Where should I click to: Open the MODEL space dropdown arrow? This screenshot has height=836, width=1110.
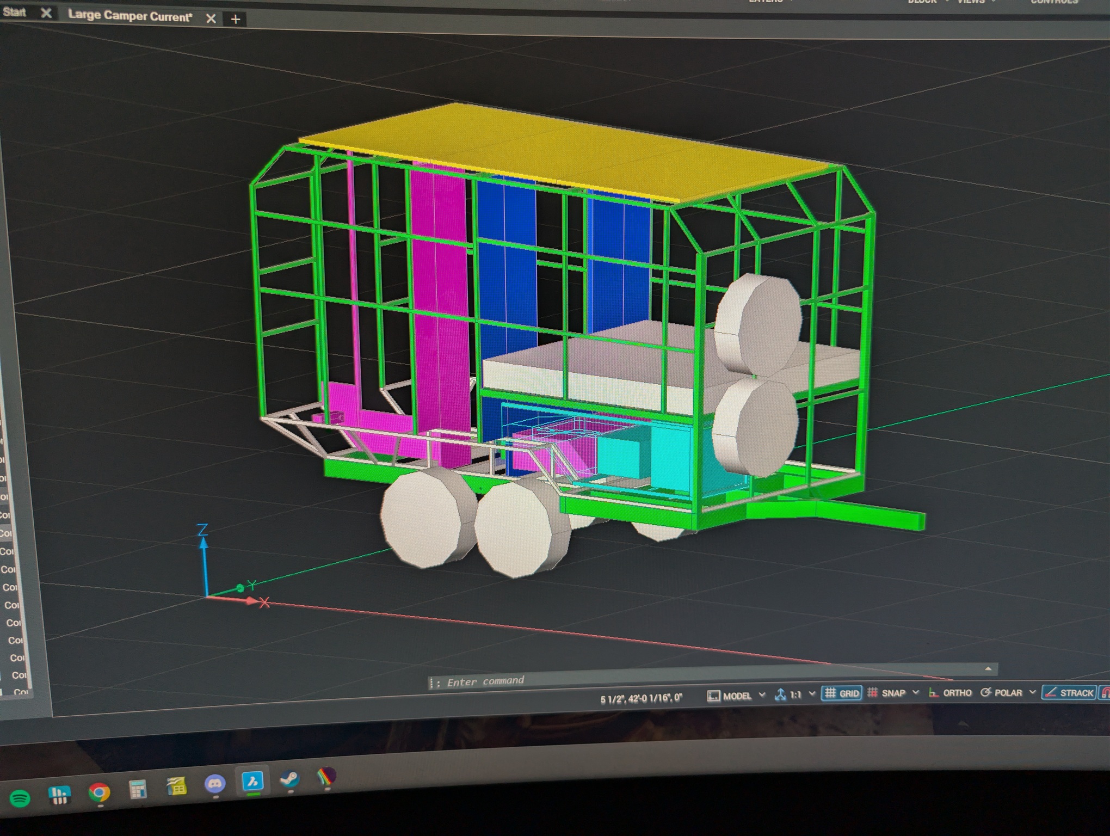pos(762,695)
